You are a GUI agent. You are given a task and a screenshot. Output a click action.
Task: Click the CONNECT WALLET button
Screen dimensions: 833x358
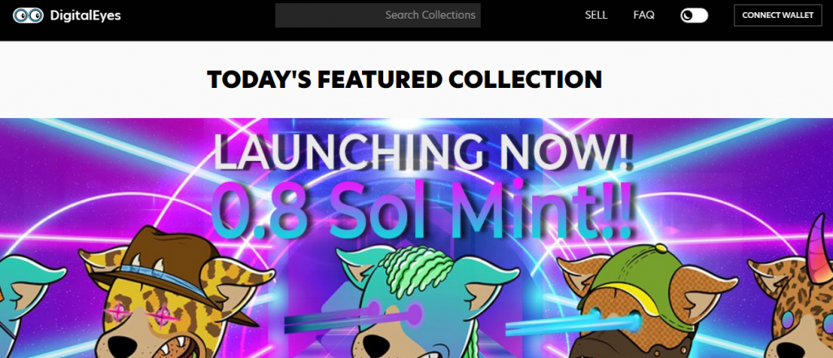pos(778,15)
